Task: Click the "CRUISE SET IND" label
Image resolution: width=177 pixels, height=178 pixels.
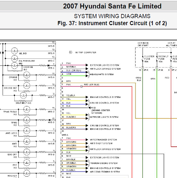Action: click(11, 89)
